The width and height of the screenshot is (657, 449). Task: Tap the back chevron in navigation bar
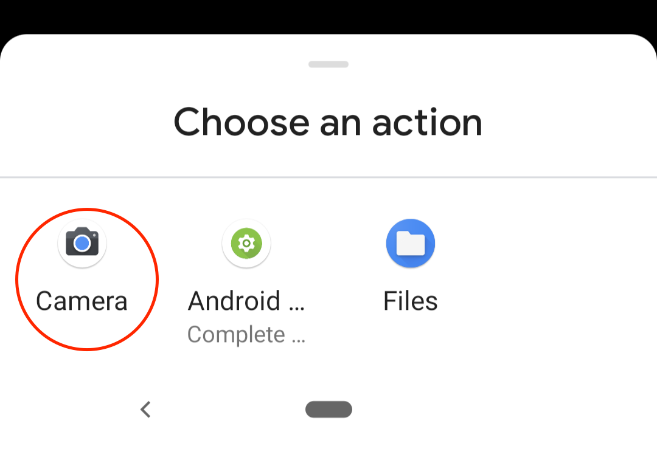(145, 410)
